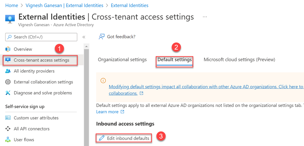Click Diagnose and solve problems icon
The width and height of the screenshot is (304, 146).
(8, 93)
